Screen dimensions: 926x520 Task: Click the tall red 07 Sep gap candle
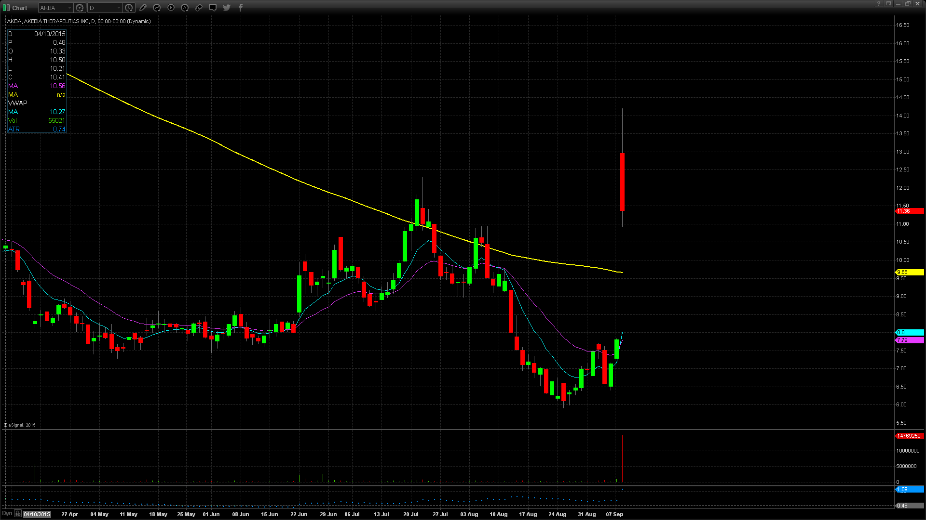click(x=623, y=182)
